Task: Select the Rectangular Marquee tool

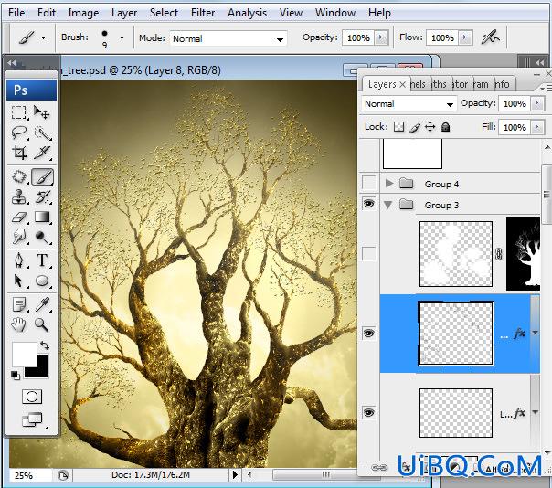Action: tap(19, 112)
